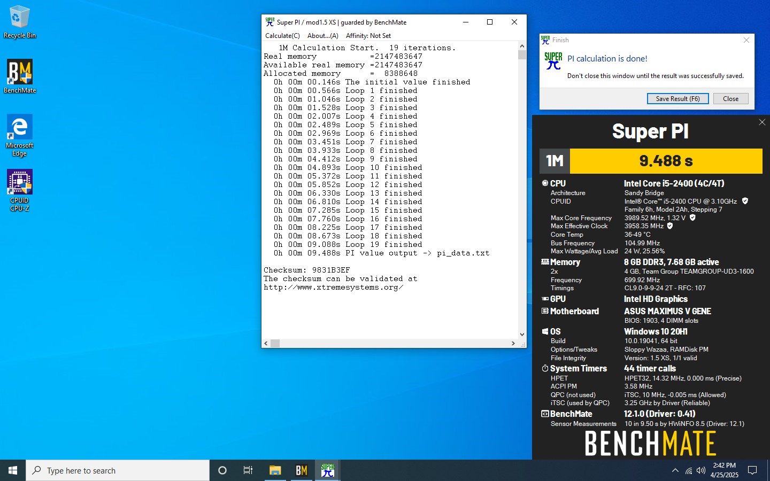Open Task View on the taskbar
This screenshot has width=770, height=481.
click(248, 470)
